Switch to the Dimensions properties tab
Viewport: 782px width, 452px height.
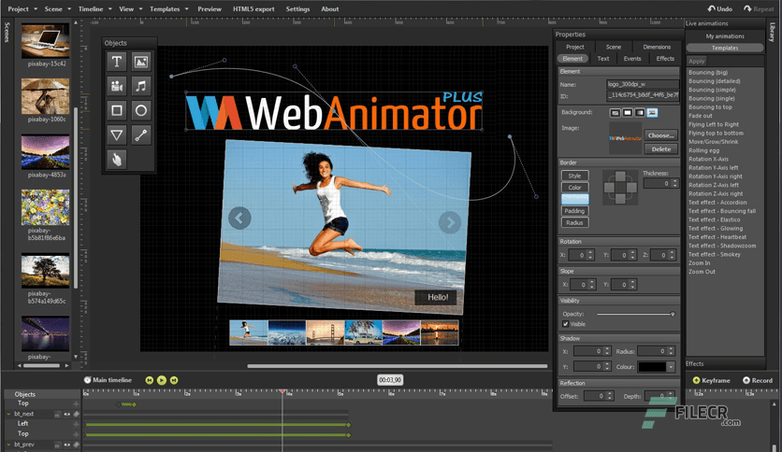(657, 47)
